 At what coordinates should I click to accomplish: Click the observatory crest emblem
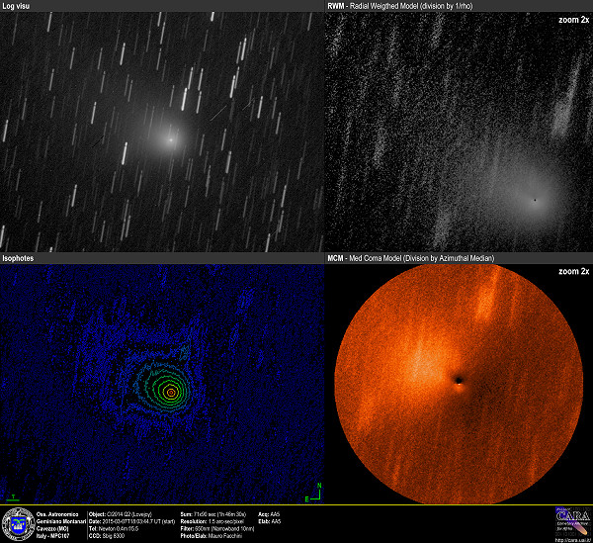pos(18,524)
